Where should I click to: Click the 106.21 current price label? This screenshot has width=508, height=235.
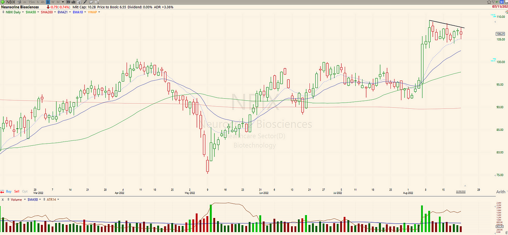(x=501, y=34)
